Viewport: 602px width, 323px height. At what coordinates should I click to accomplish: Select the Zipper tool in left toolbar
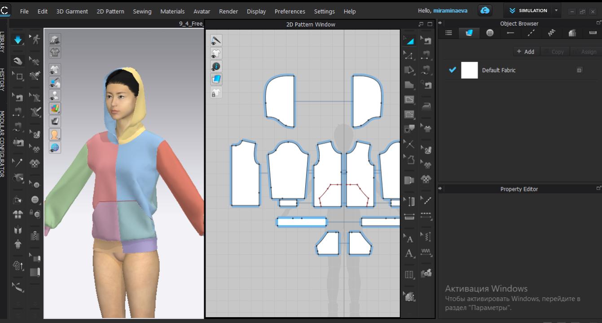point(35,235)
